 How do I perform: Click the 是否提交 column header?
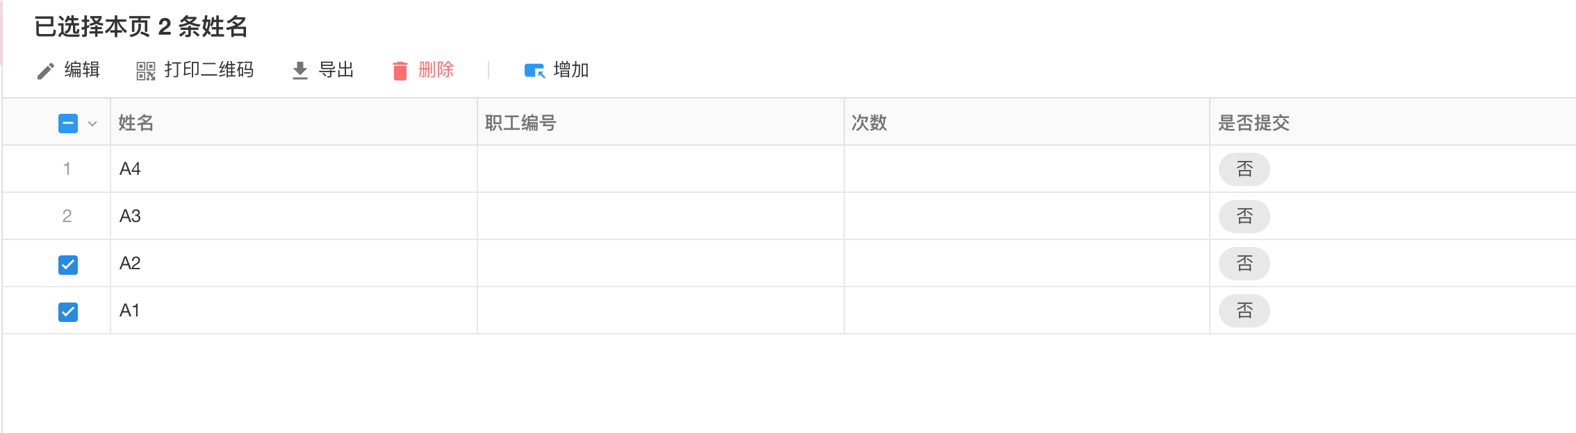point(1254,123)
